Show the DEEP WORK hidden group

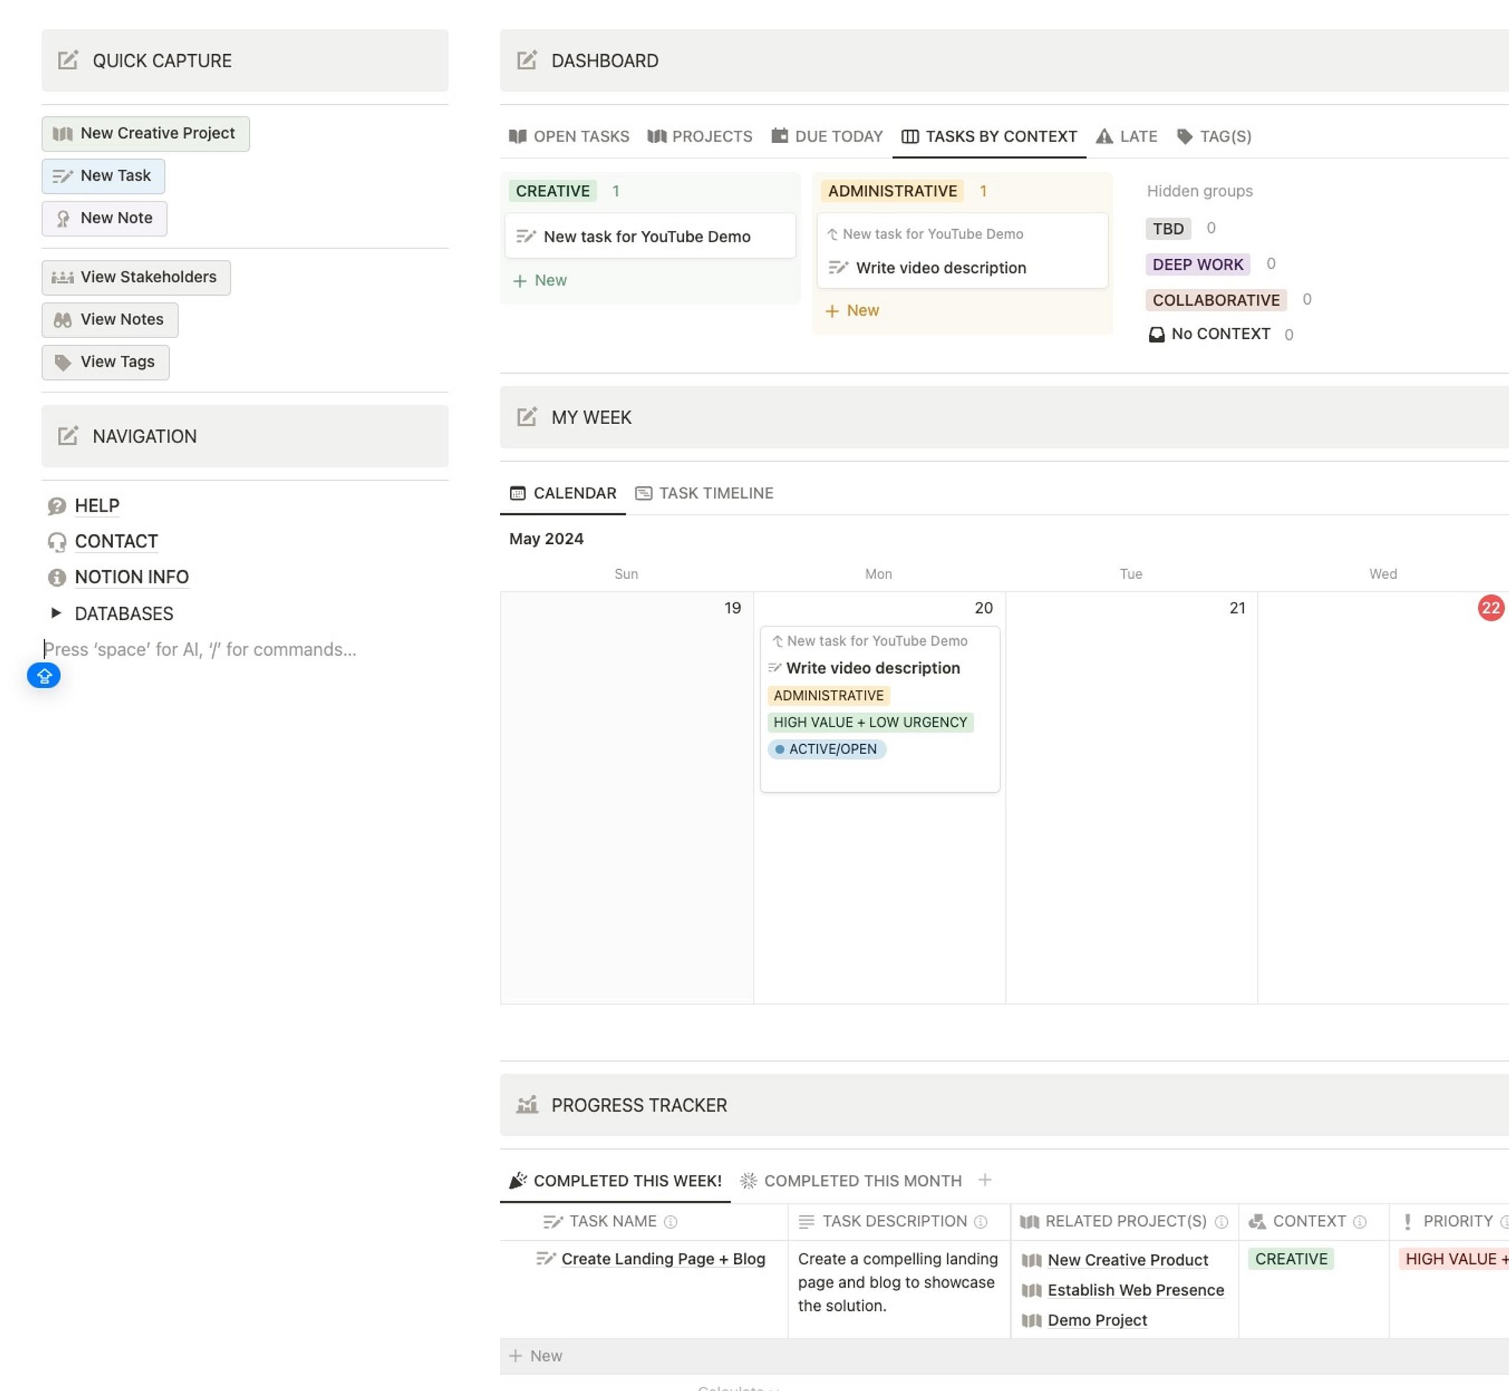(1197, 264)
